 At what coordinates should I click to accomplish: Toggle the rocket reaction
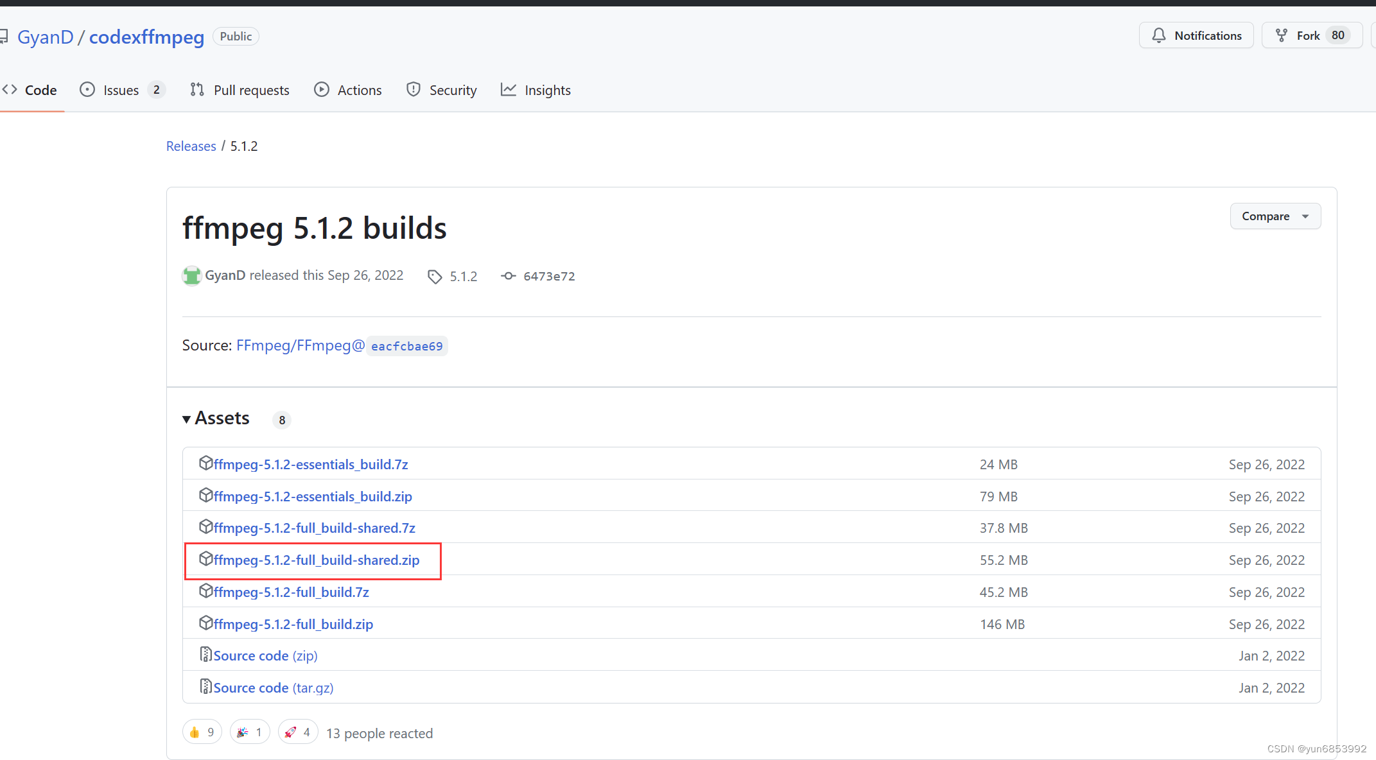[x=298, y=732]
